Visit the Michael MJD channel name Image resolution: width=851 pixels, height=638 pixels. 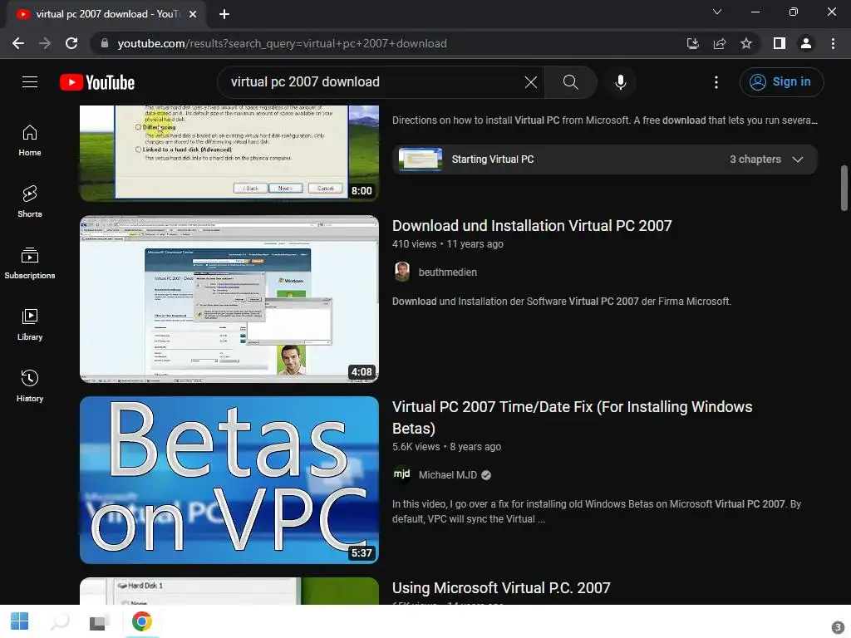pyautogui.click(x=448, y=475)
